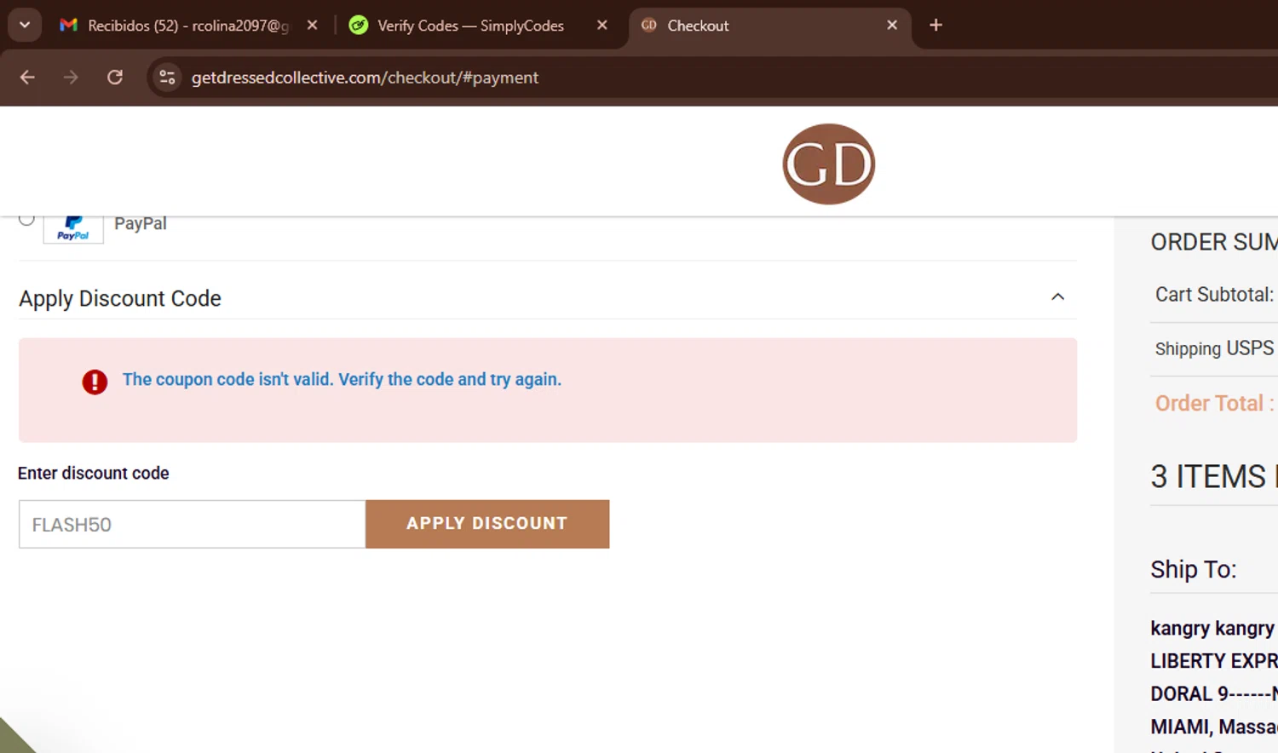Screen dimensions: 1278x753
Task: Click the discount code input field
Action: [x=192, y=524]
